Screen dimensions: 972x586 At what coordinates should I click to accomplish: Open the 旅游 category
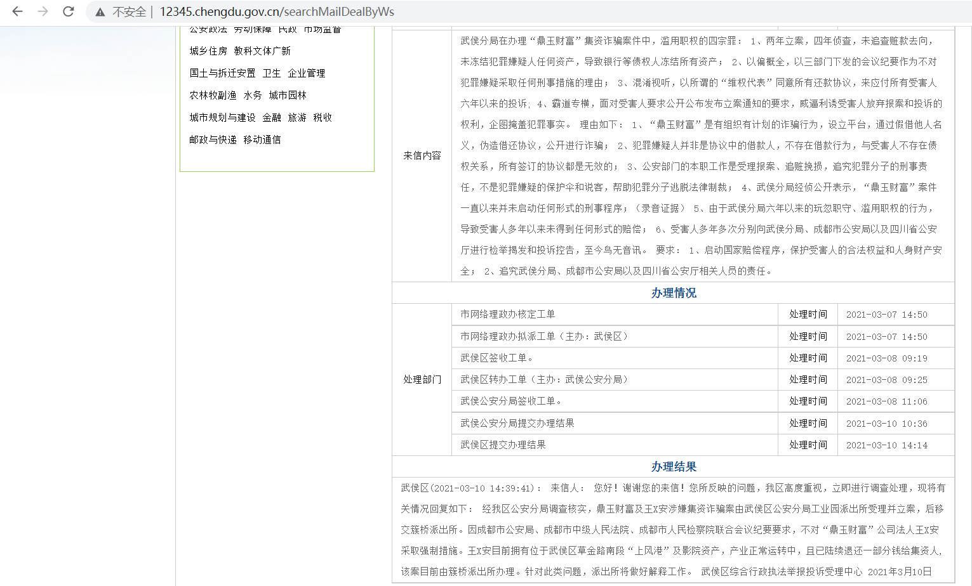tap(296, 117)
